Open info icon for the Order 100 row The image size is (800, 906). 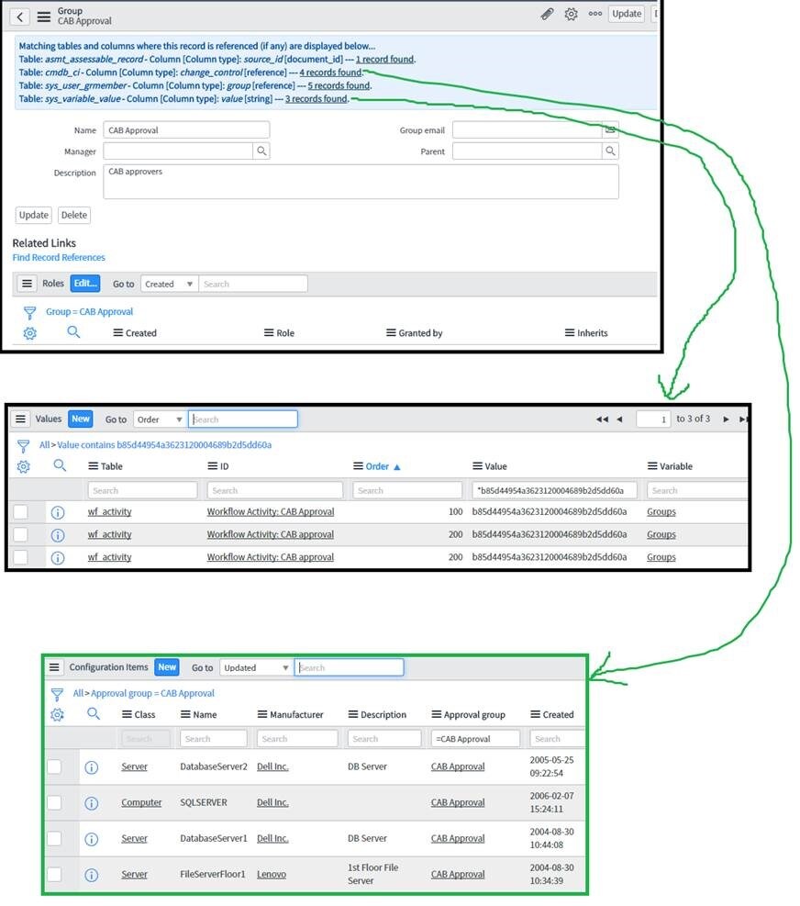(x=58, y=512)
